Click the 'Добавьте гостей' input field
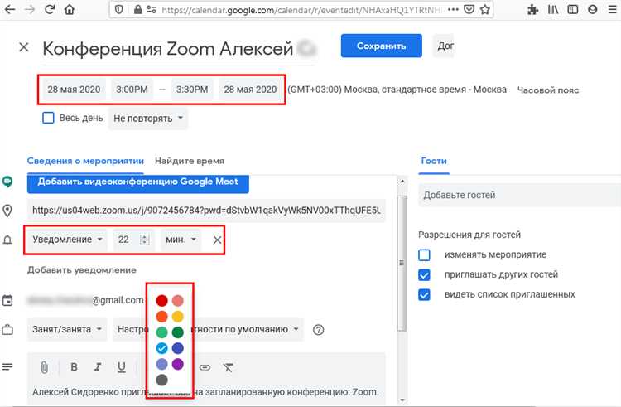 [x=520, y=196]
